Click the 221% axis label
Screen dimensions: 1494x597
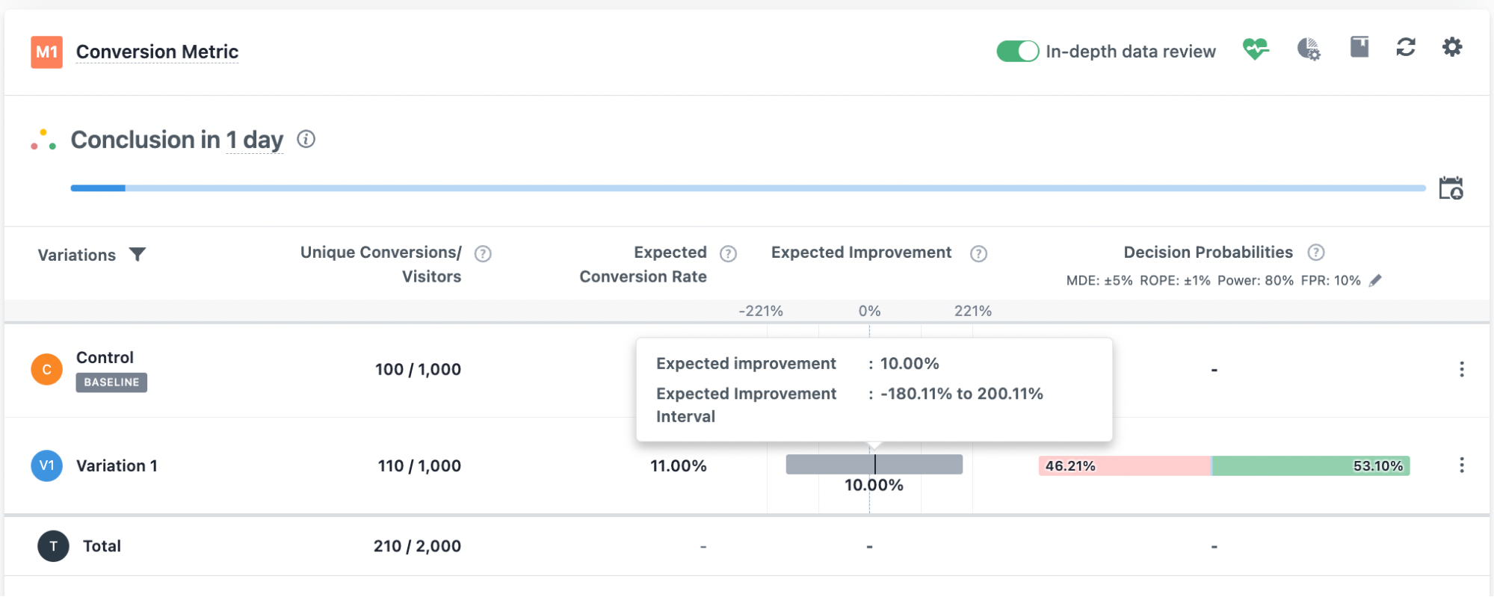pyautogui.click(x=973, y=311)
